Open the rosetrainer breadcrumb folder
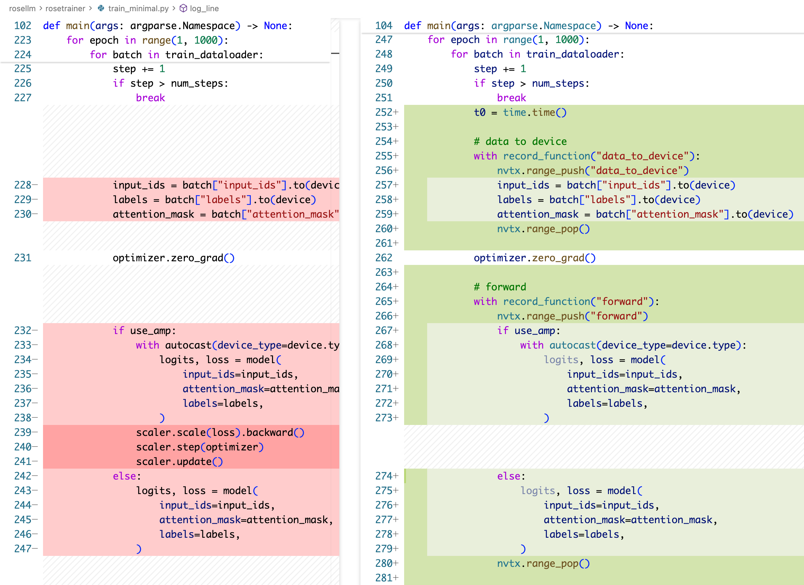Image resolution: width=804 pixels, height=585 pixels. click(65, 8)
